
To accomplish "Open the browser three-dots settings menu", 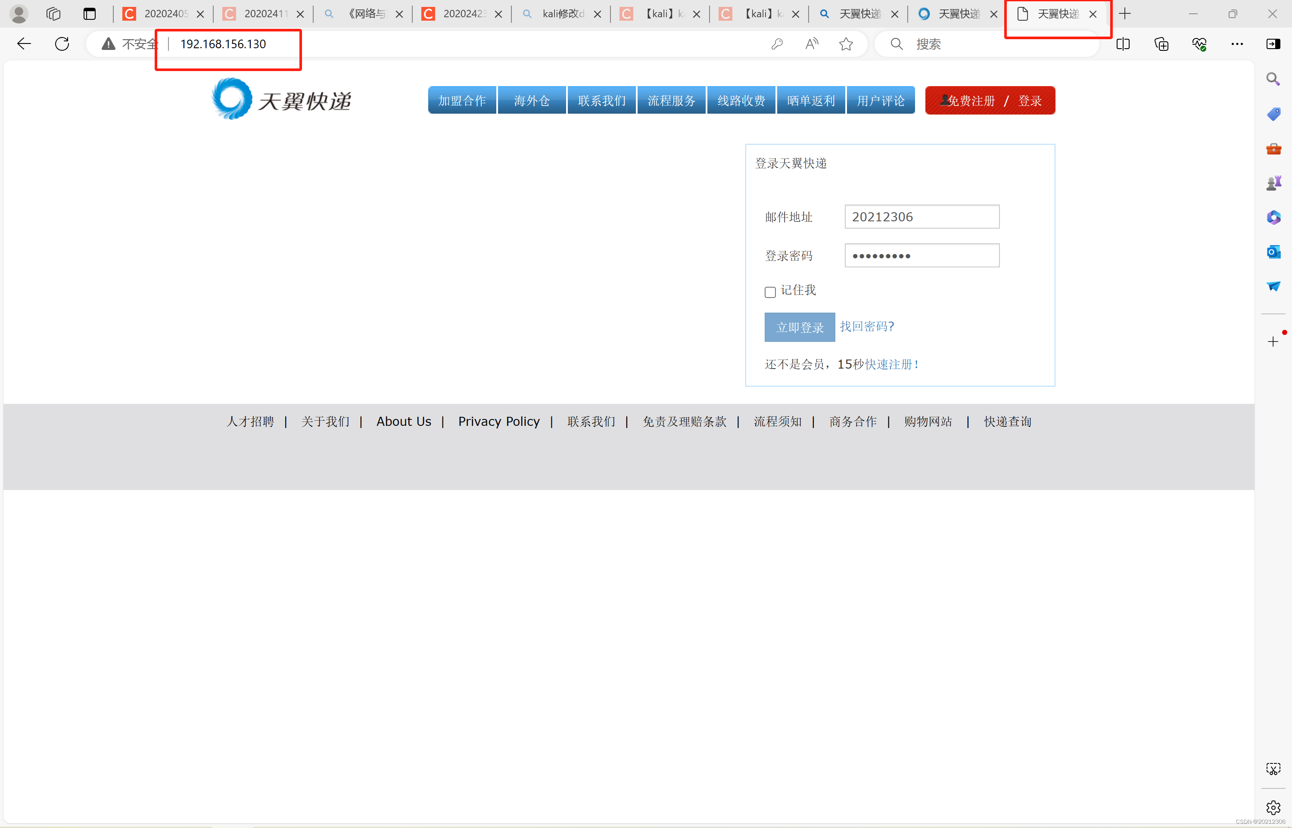I will pos(1236,44).
